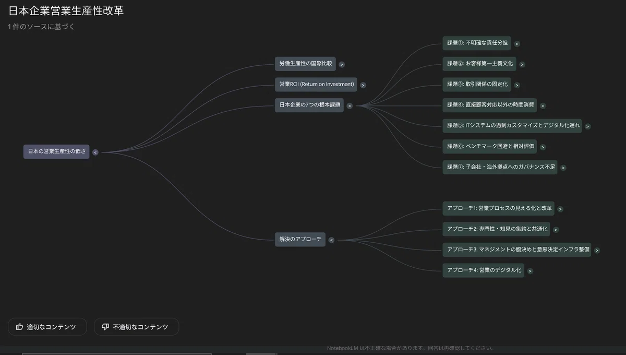Collapse arrow beside 日本企業の7つの根本課題

coord(350,105)
